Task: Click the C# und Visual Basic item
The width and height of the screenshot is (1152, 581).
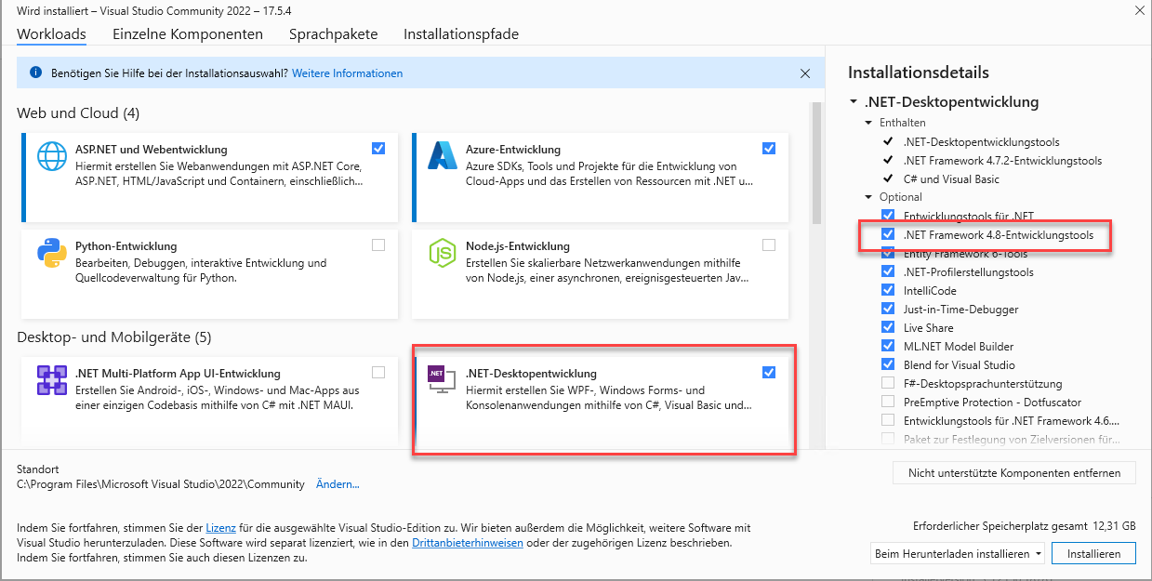Action: (951, 179)
